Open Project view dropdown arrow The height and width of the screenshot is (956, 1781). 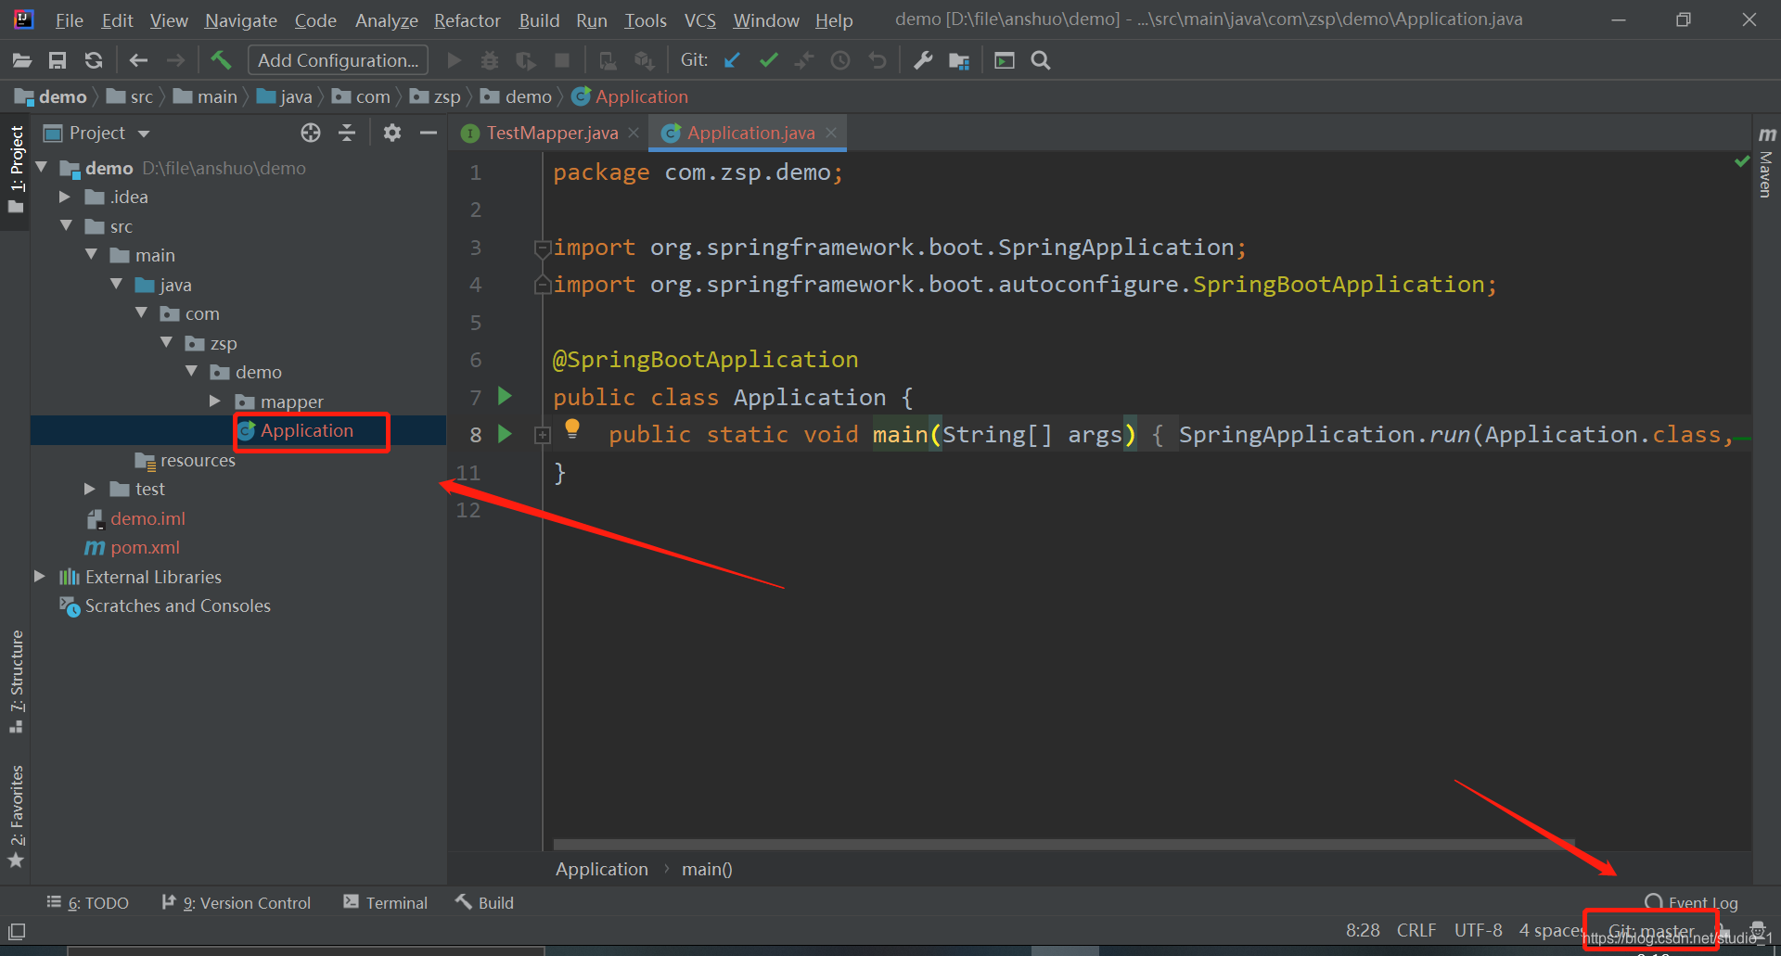click(x=144, y=134)
